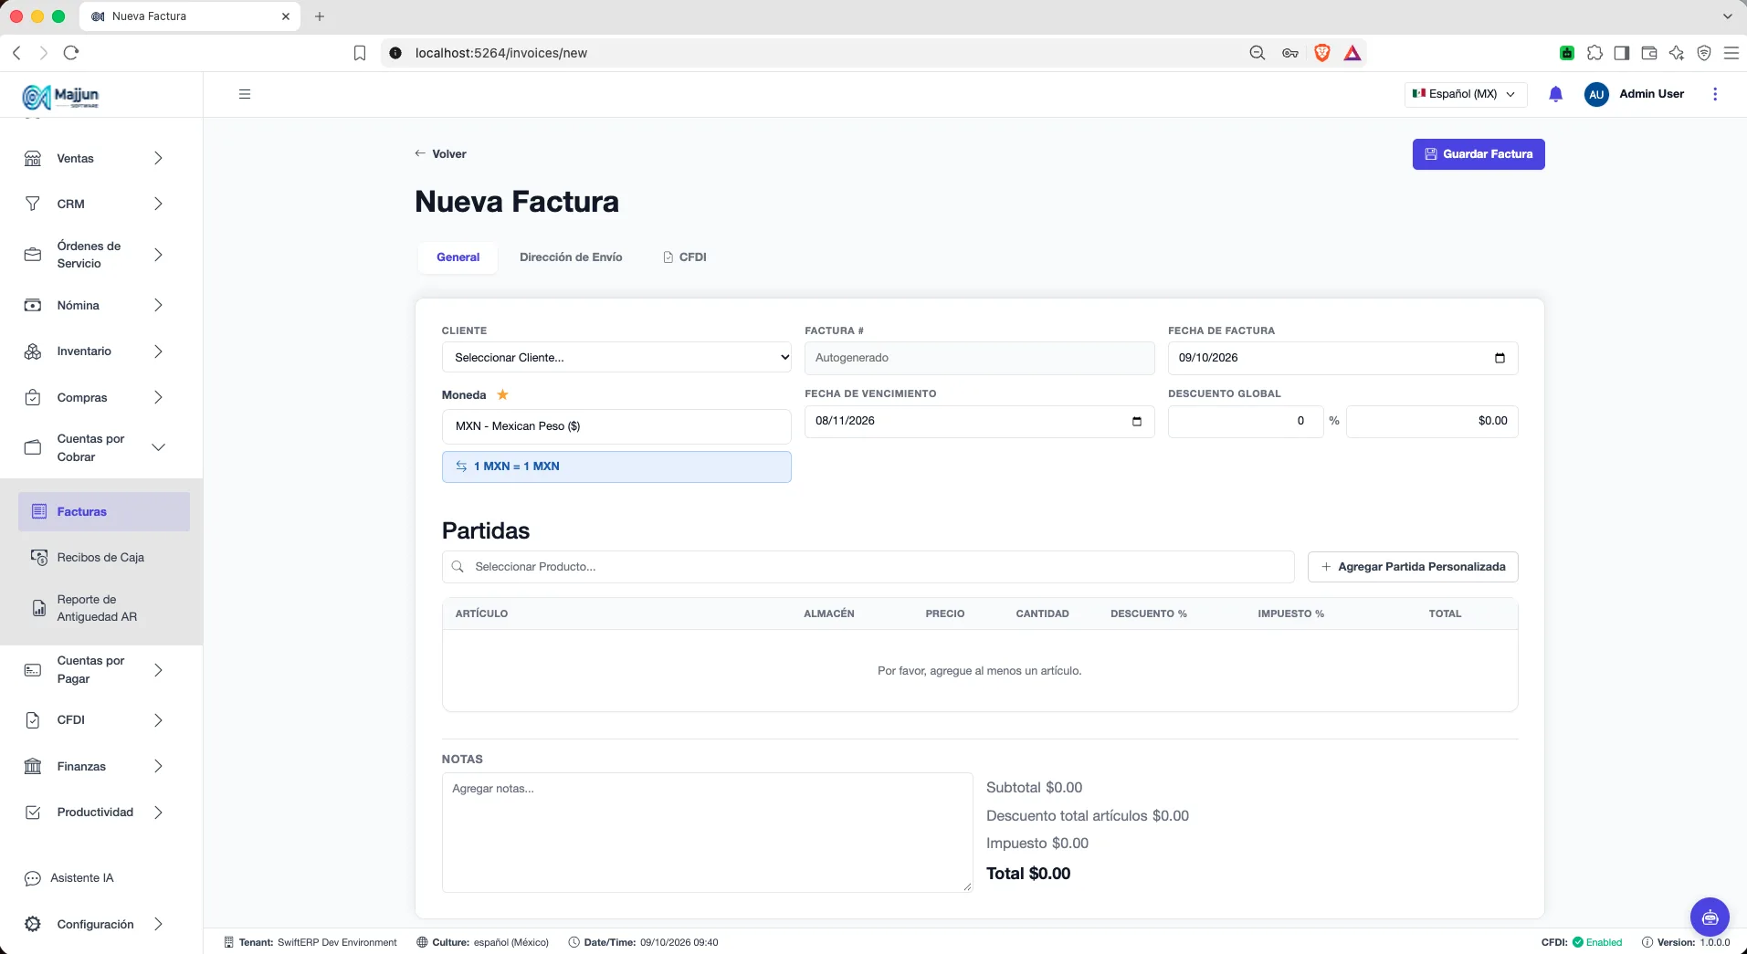Expand the Configuración sidebar section
This screenshot has height=954, width=1747.
click(95, 924)
